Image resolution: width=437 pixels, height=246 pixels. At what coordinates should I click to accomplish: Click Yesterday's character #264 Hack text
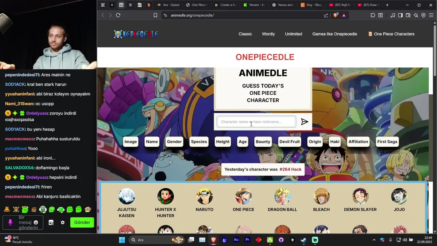[x=263, y=169]
